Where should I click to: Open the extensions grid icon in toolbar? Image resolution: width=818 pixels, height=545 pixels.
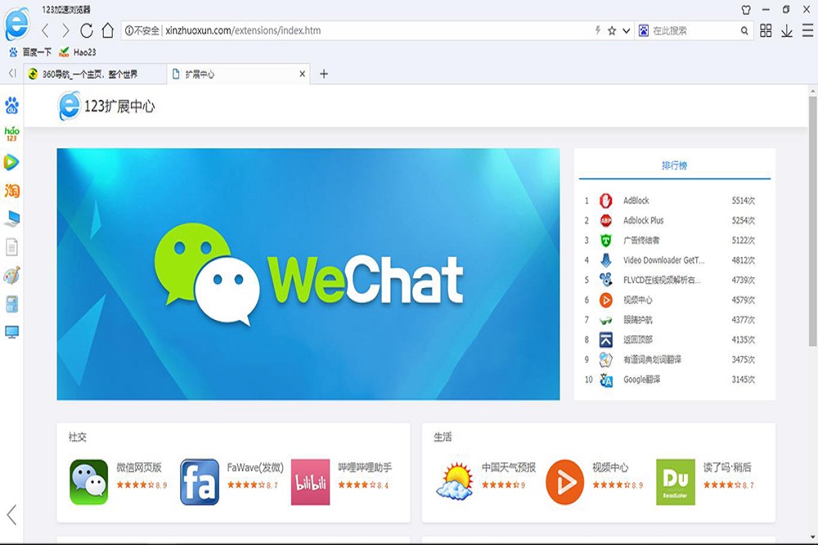click(x=766, y=31)
